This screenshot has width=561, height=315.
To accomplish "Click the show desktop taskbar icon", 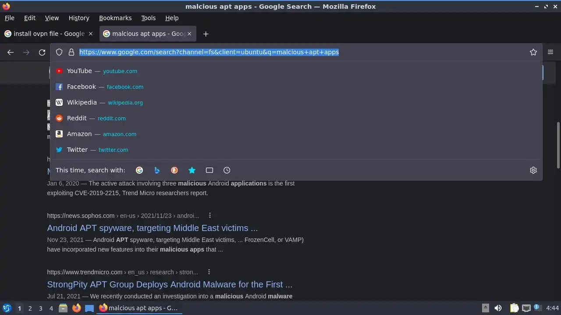I will point(89,308).
